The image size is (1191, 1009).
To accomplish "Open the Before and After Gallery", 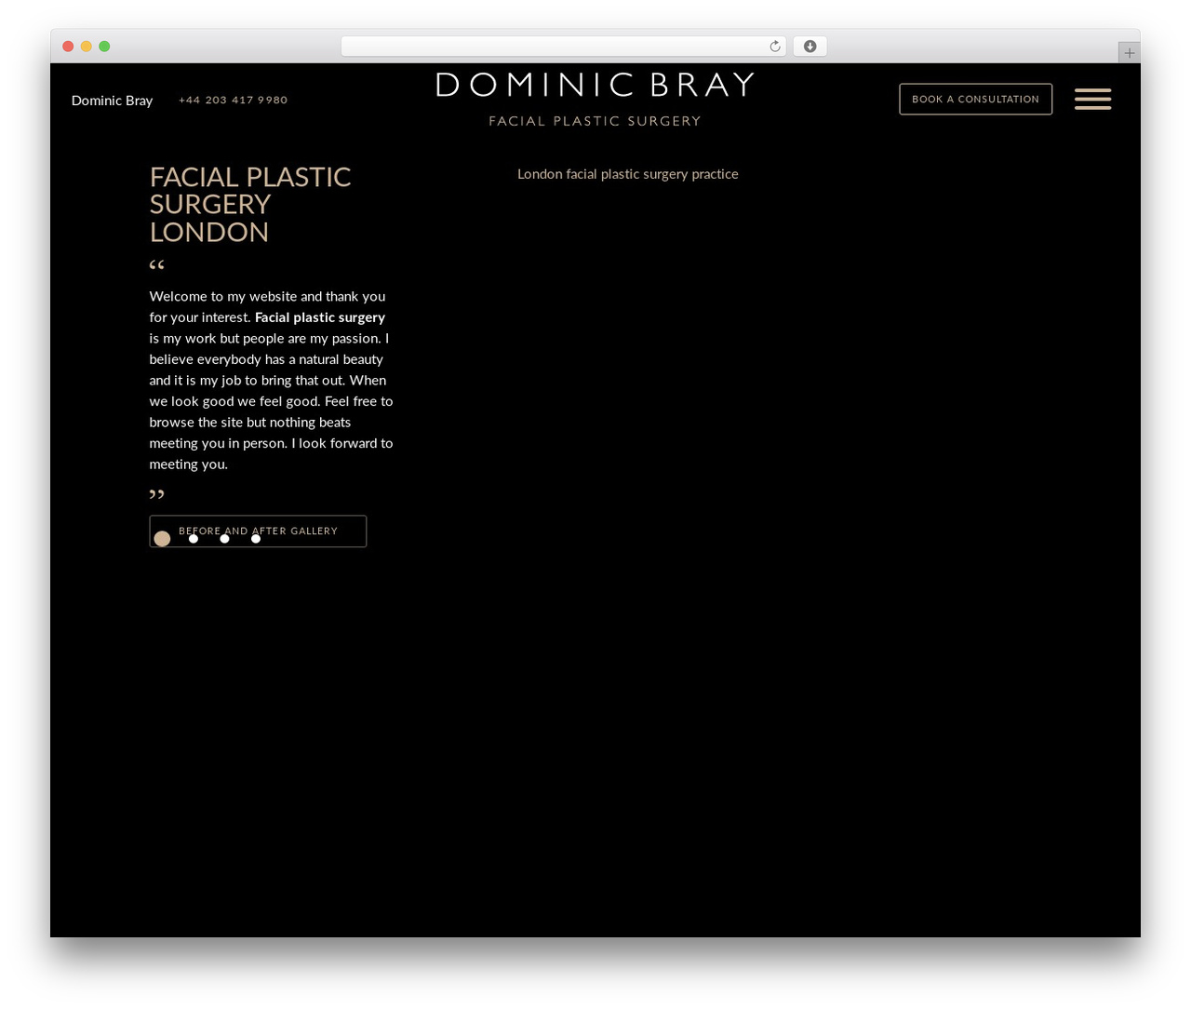I will pyautogui.click(x=258, y=531).
